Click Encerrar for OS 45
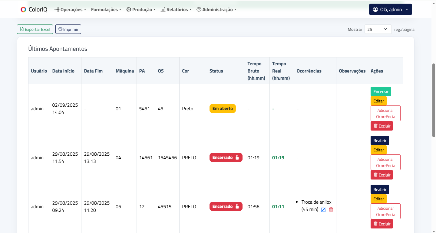 click(381, 92)
